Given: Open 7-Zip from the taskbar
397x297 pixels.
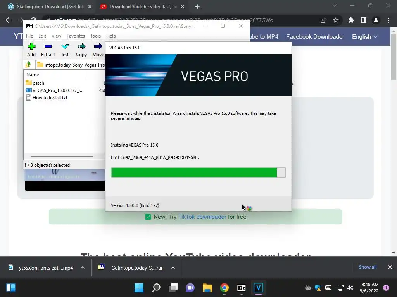Looking at the screenshot, I should [241, 288].
